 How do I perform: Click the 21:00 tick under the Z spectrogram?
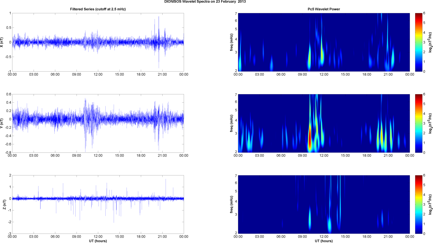(x=388, y=236)
